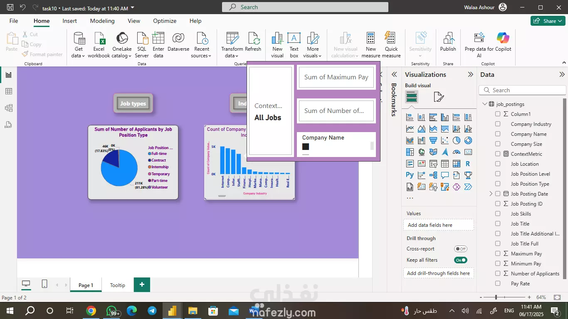Click the Share button
Viewport: 568px width, 319px height.
548,21
